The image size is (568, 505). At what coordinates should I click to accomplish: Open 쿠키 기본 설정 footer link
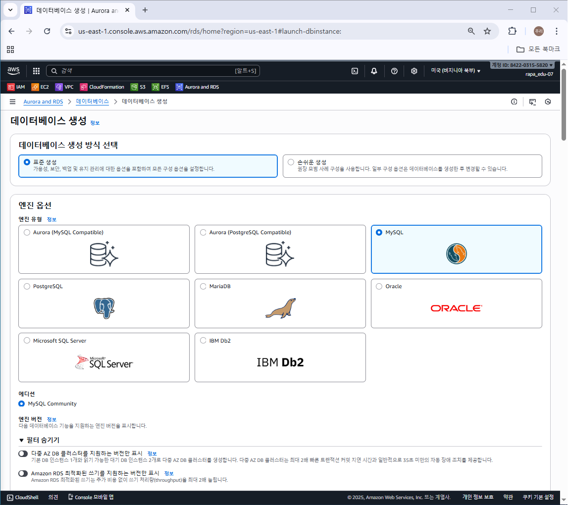(x=538, y=498)
